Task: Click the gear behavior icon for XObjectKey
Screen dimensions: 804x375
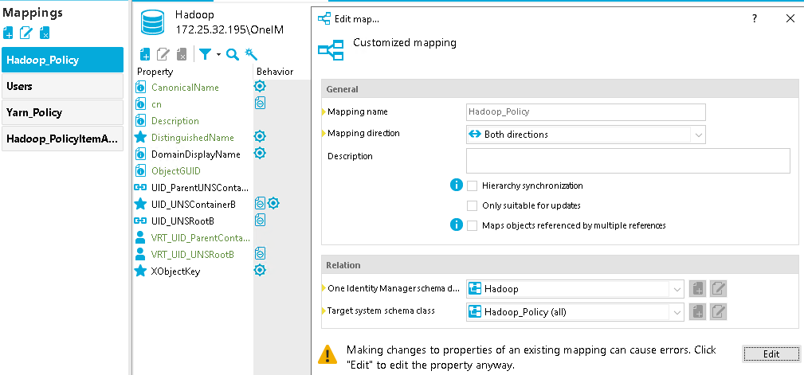Action: click(260, 270)
